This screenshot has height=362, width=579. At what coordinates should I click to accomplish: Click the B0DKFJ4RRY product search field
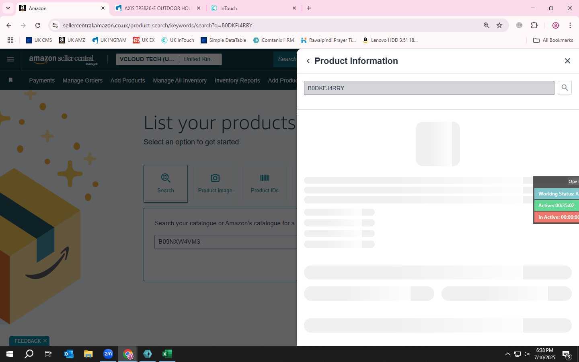point(429,88)
